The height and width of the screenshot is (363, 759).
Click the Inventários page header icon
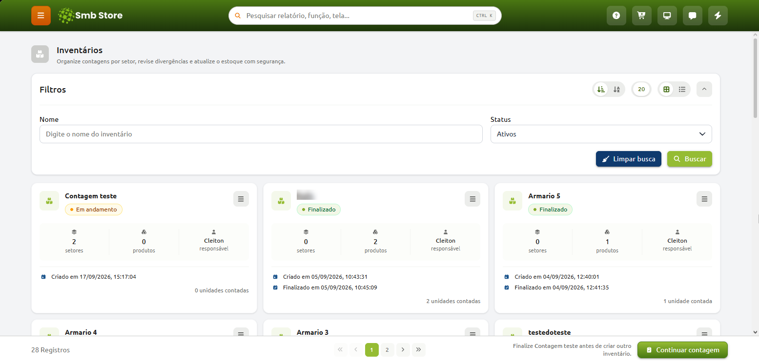click(40, 54)
